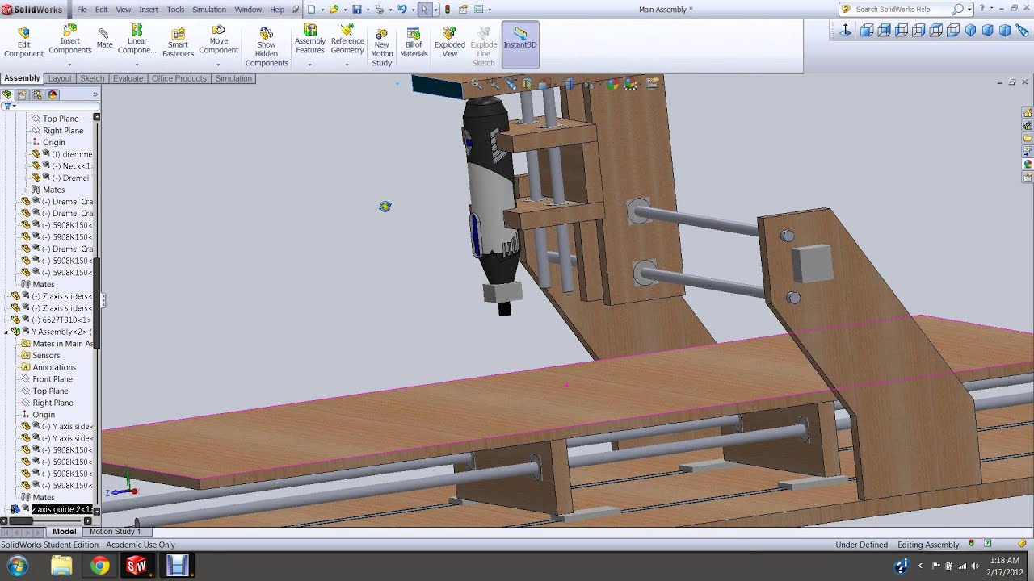Open the Save icon dropdown arrow
Image resolution: width=1034 pixels, height=581 pixels.
367,10
